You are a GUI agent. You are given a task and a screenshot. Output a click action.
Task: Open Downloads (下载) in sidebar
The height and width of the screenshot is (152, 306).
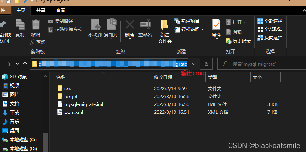(11, 113)
